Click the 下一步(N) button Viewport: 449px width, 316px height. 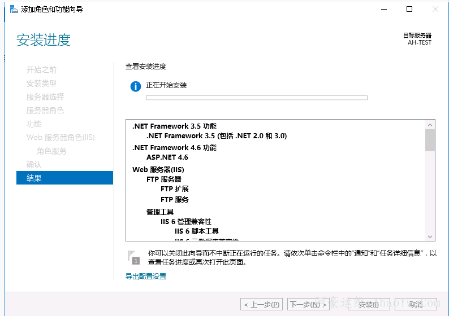point(308,305)
